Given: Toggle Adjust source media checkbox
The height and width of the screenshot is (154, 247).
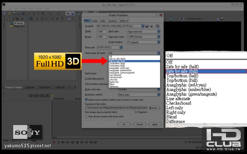Looking at the screenshot, I should pos(86,99).
